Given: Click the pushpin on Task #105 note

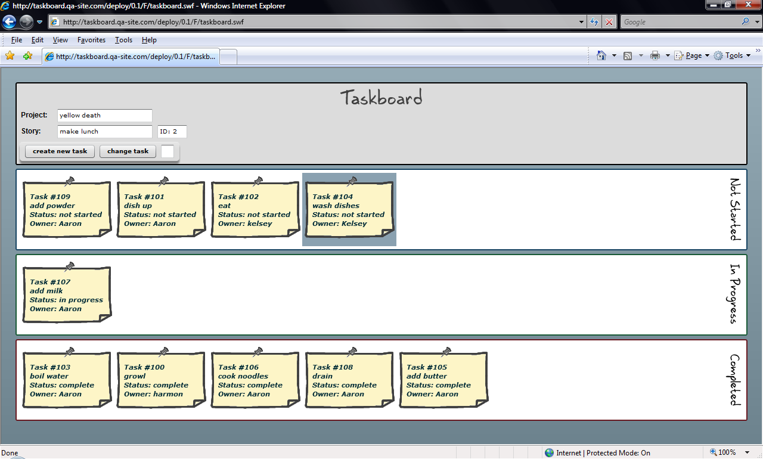Looking at the screenshot, I should coord(446,352).
